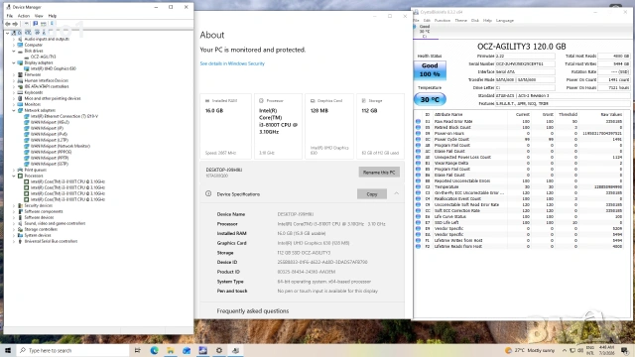Click the See details in Windows Security link
635x357 pixels.
click(x=232, y=63)
